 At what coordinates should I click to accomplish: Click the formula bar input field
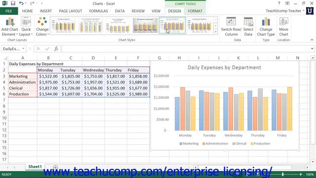pyautogui.click(x=186, y=48)
